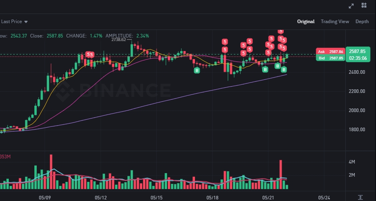Click the leftmost green Buy marker

tap(197, 70)
